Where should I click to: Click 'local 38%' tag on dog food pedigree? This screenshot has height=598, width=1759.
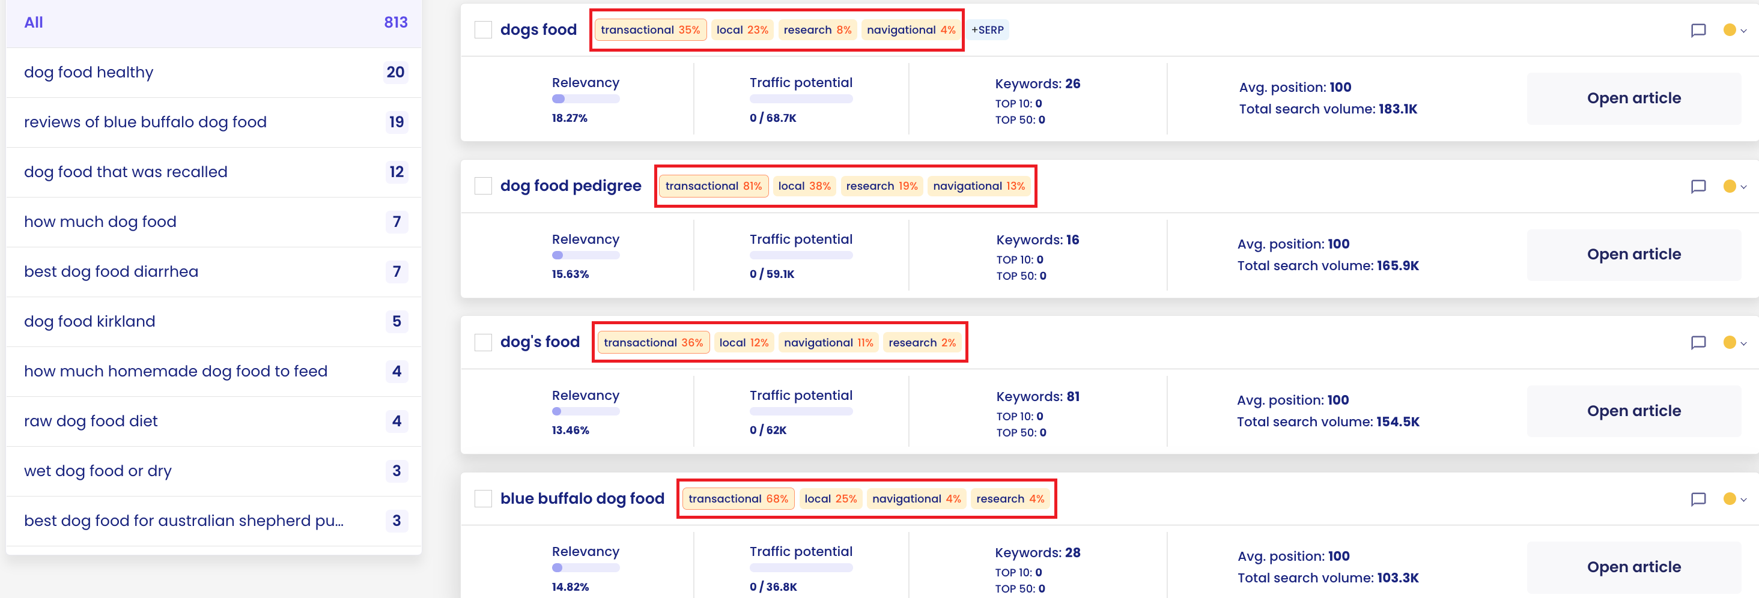click(804, 186)
